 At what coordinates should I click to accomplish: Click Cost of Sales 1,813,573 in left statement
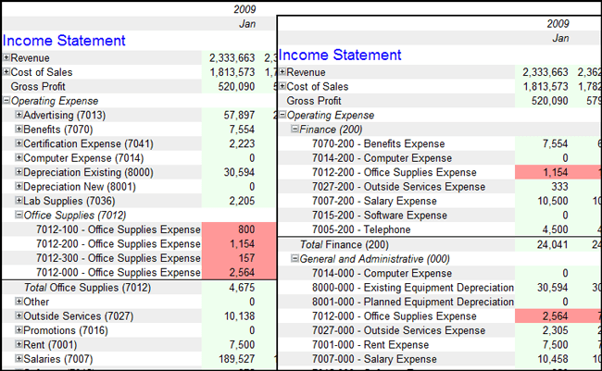pos(232,72)
